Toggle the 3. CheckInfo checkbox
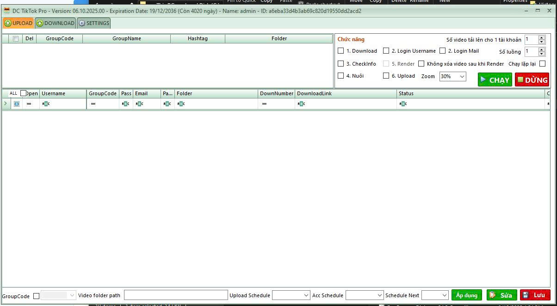The image size is (557, 306). [x=341, y=64]
